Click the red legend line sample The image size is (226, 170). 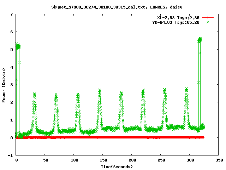pyautogui.click(x=208, y=18)
